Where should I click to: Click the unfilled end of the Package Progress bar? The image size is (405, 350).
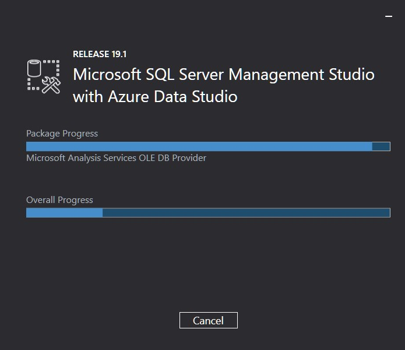coord(381,146)
